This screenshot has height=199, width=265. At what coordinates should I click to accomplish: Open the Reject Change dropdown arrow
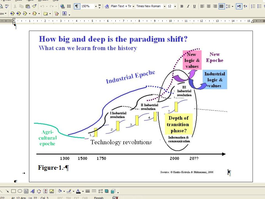pos(39,14)
